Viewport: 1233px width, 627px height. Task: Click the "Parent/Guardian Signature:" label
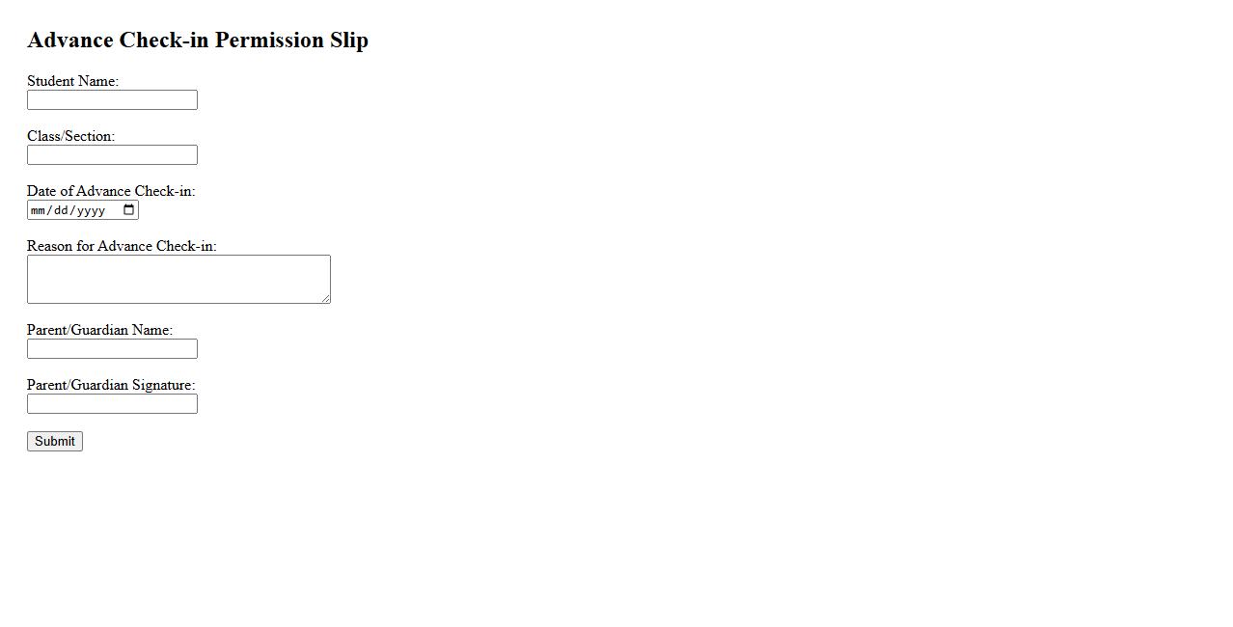[x=111, y=385]
